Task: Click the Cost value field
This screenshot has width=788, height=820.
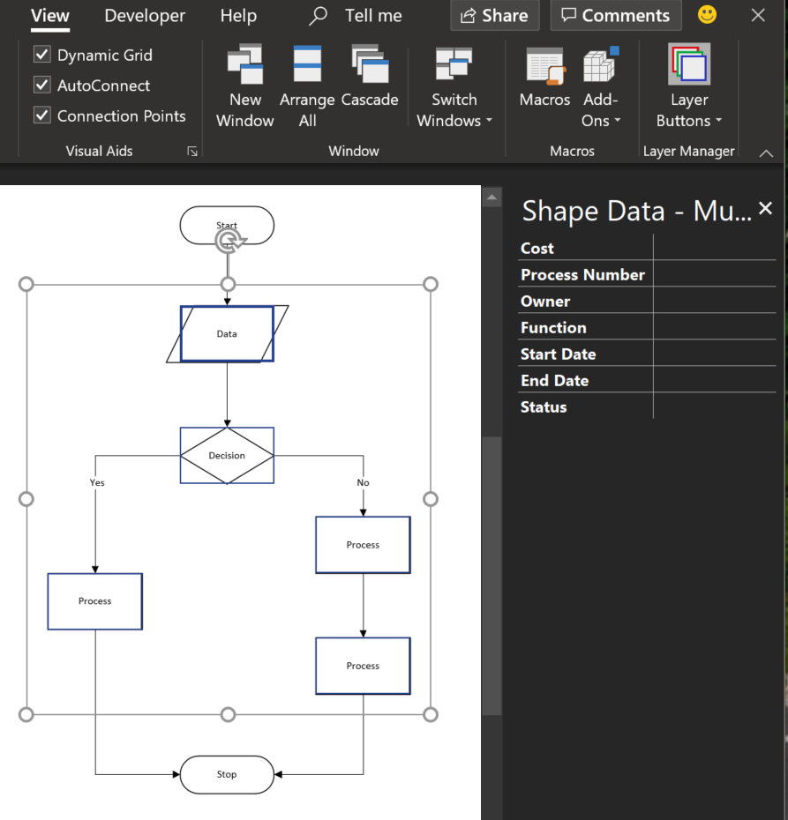Action: [714, 248]
